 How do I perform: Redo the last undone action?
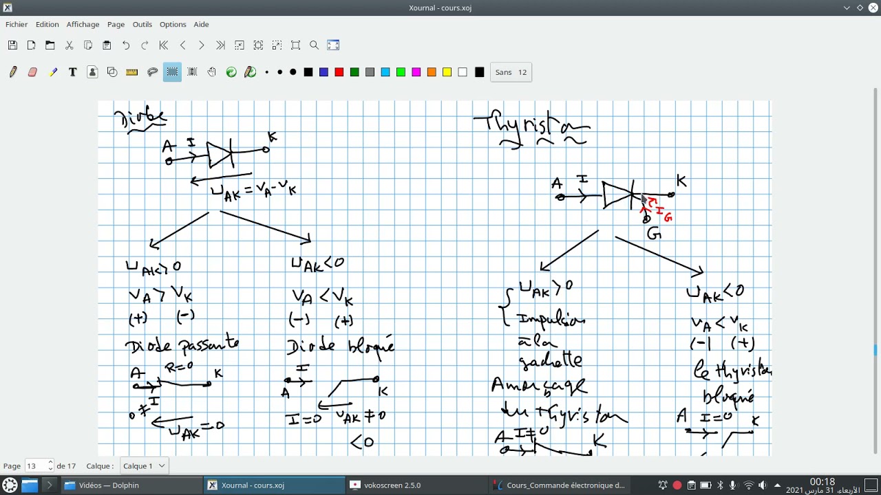coord(145,45)
